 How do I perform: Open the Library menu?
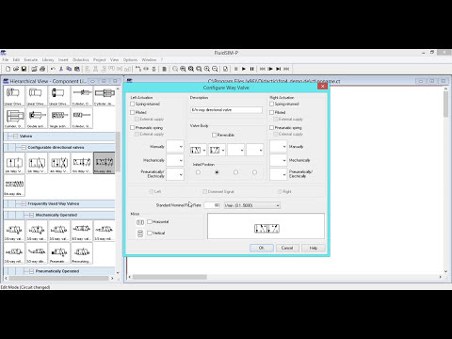coord(48,59)
